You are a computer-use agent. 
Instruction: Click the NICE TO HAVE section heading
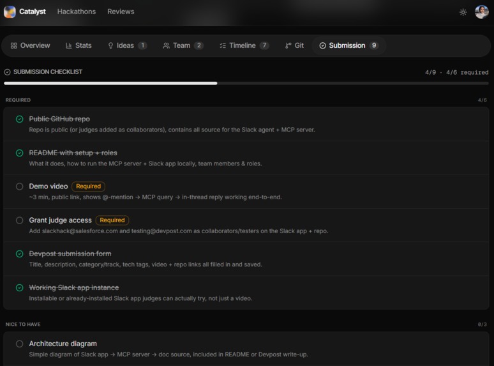[23, 324]
